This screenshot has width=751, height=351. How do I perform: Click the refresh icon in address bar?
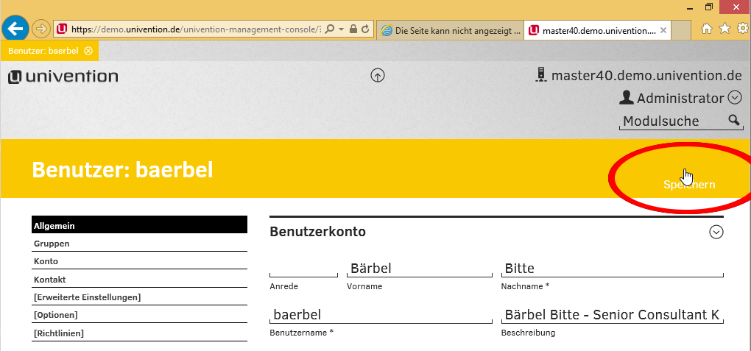365,29
